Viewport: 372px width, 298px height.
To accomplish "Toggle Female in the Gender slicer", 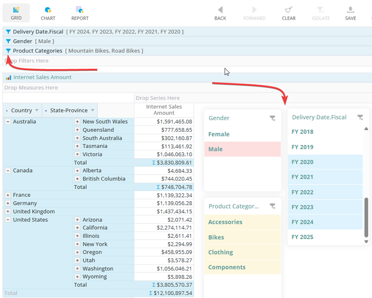I will [219, 134].
